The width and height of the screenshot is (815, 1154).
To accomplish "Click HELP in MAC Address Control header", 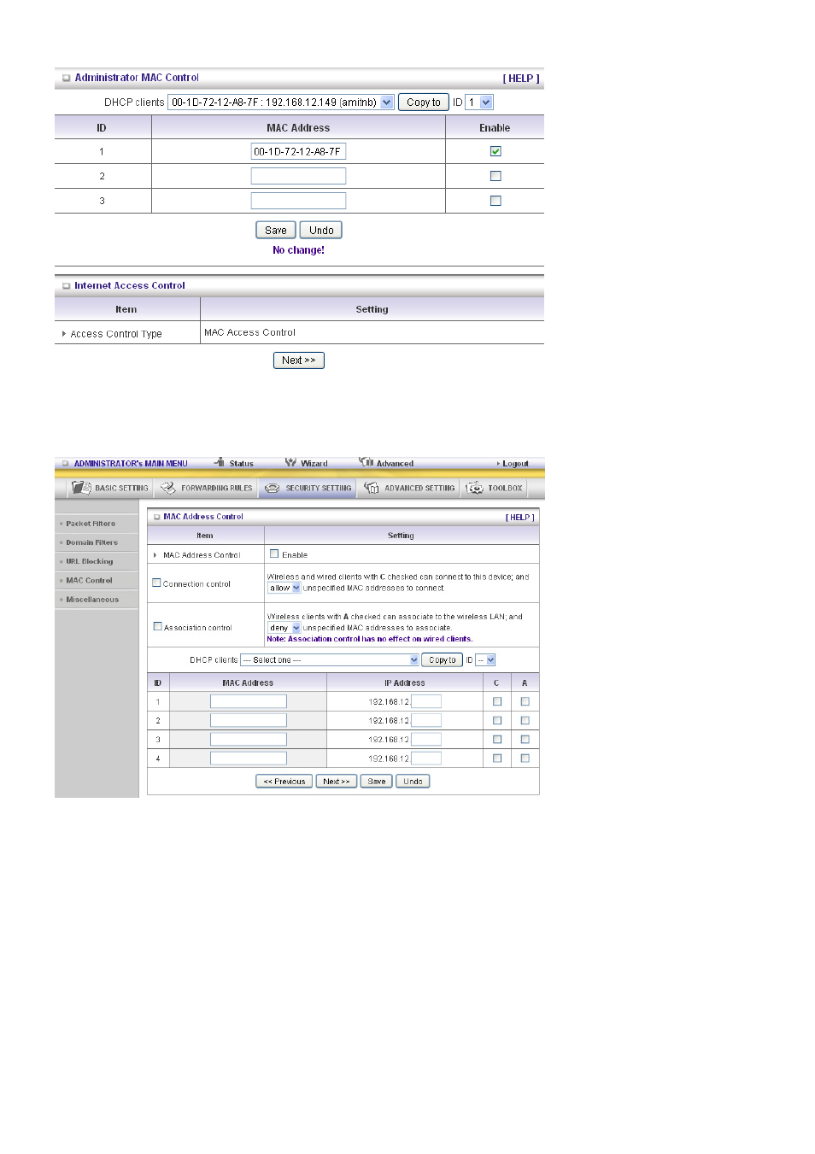I will click(520, 518).
